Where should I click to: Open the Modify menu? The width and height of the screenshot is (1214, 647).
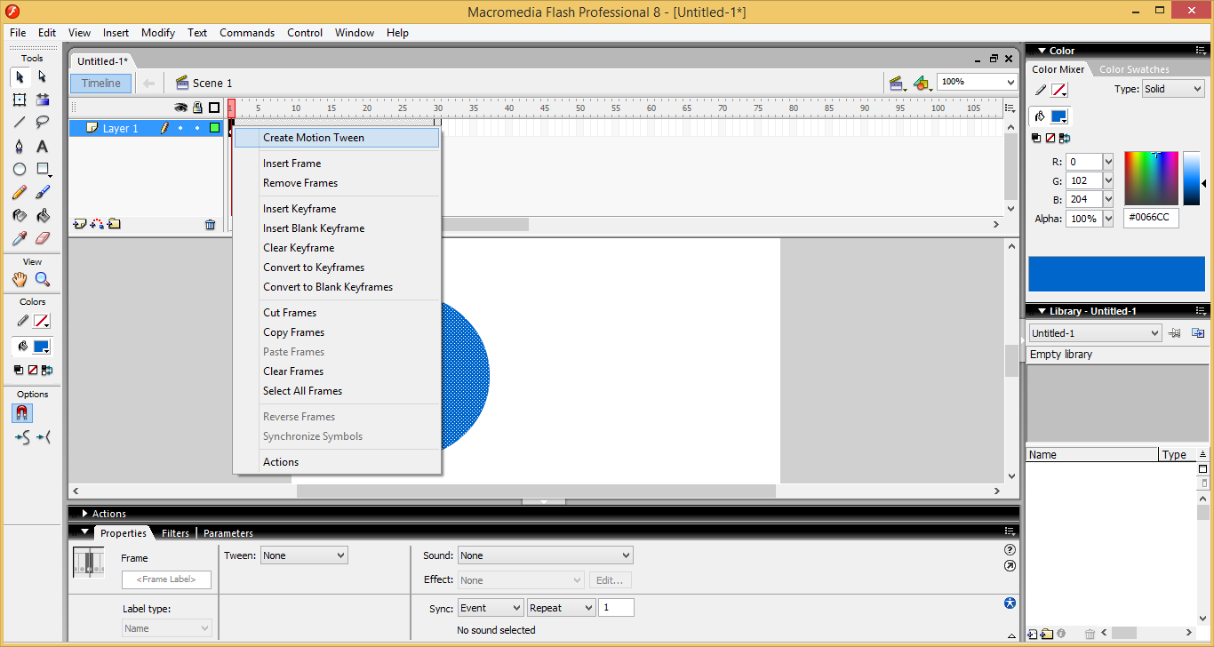pyautogui.click(x=158, y=33)
